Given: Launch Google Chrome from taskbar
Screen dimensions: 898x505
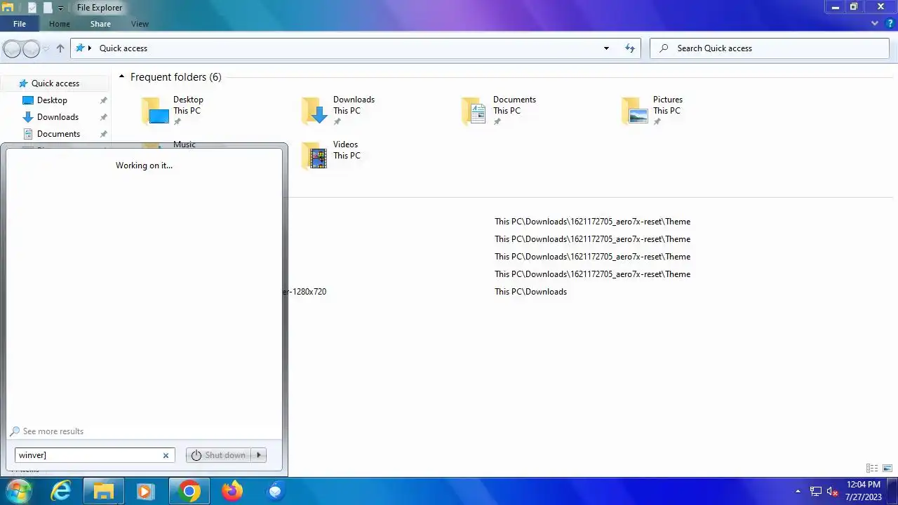Looking at the screenshot, I should tap(189, 492).
